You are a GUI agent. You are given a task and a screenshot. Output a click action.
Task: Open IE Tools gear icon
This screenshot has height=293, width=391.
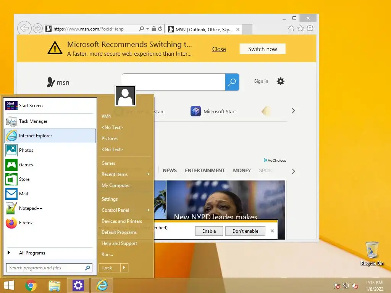pyautogui.click(x=310, y=28)
